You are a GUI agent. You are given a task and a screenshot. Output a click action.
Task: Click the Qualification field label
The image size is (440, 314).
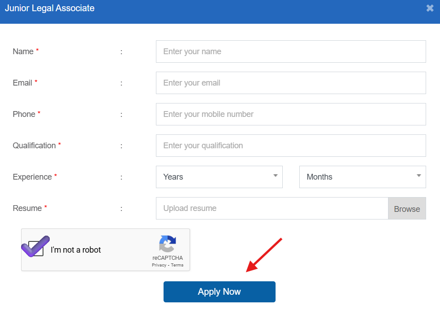[x=34, y=146]
